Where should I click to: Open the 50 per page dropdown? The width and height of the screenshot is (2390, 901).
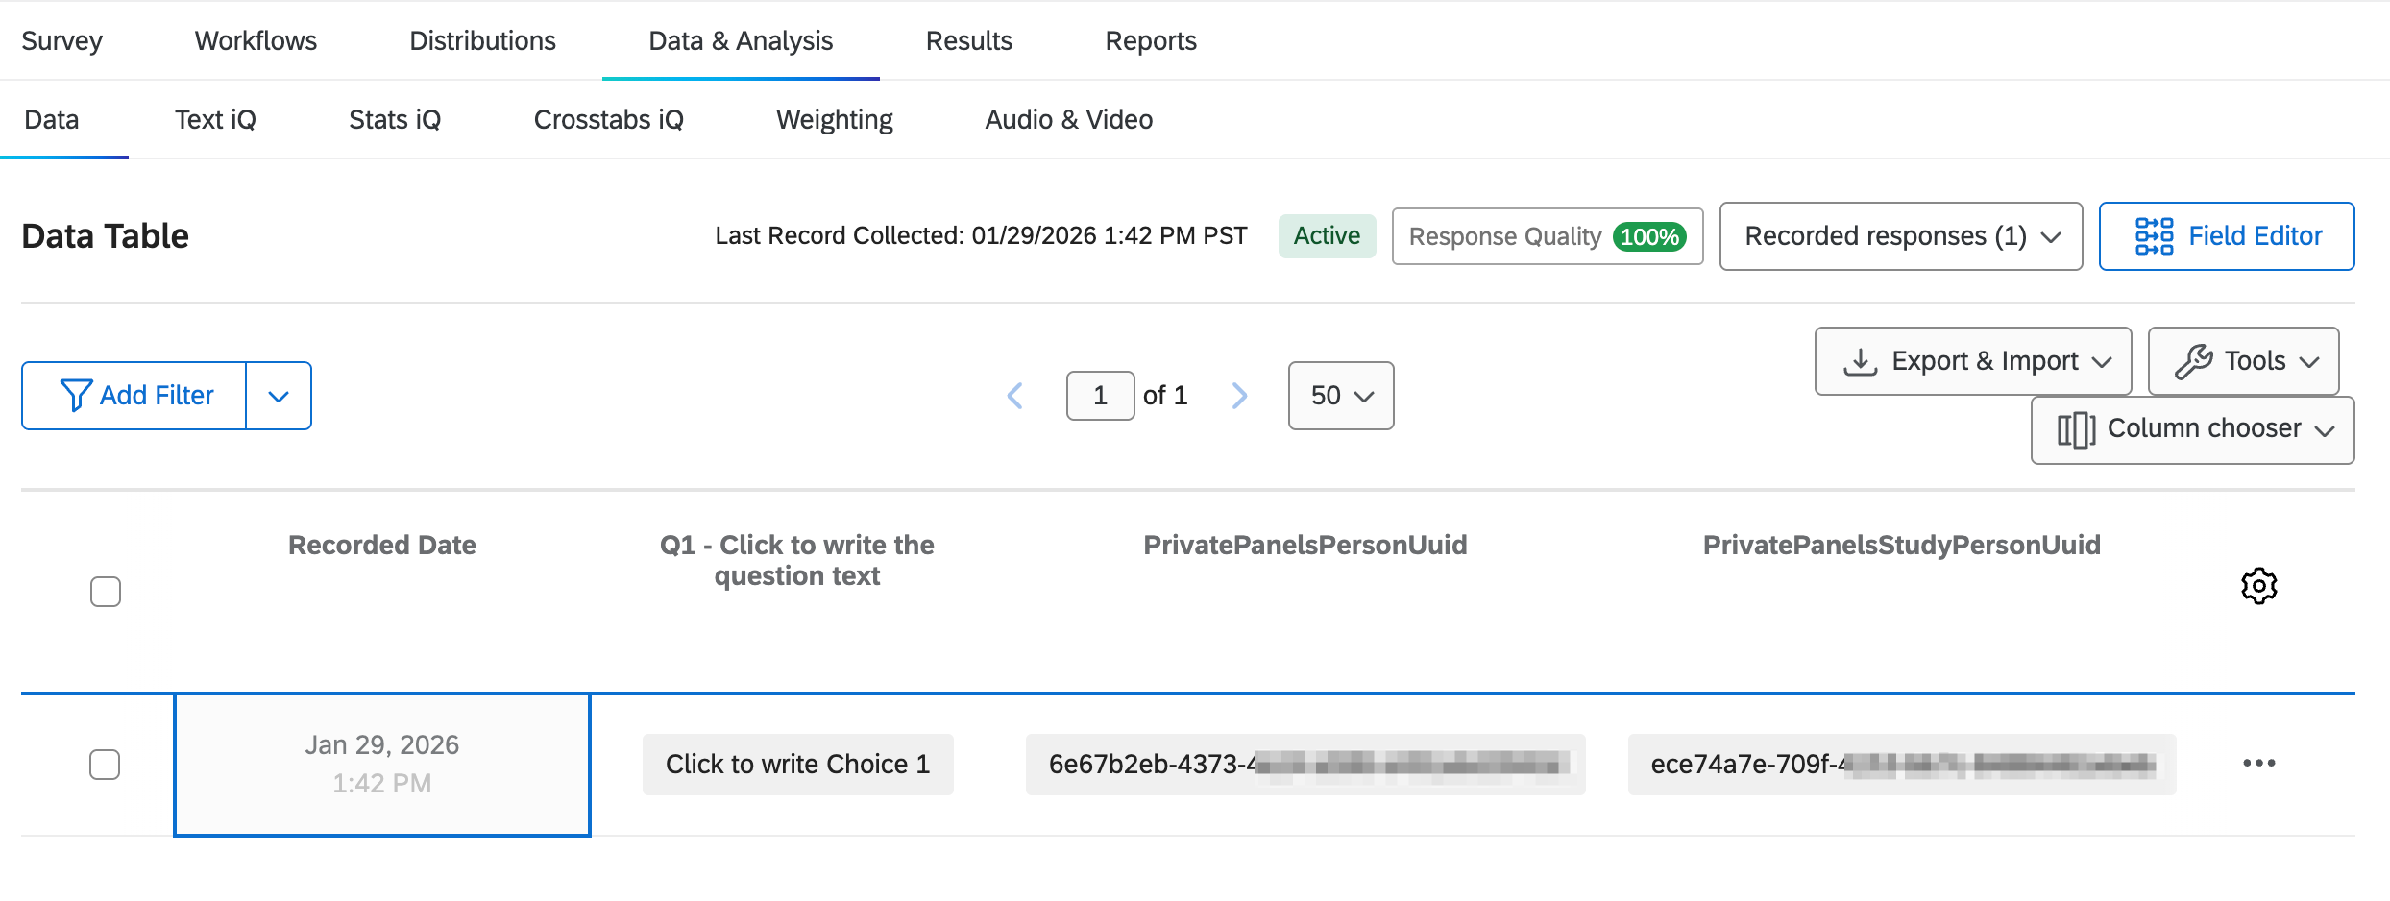point(1340,396)
